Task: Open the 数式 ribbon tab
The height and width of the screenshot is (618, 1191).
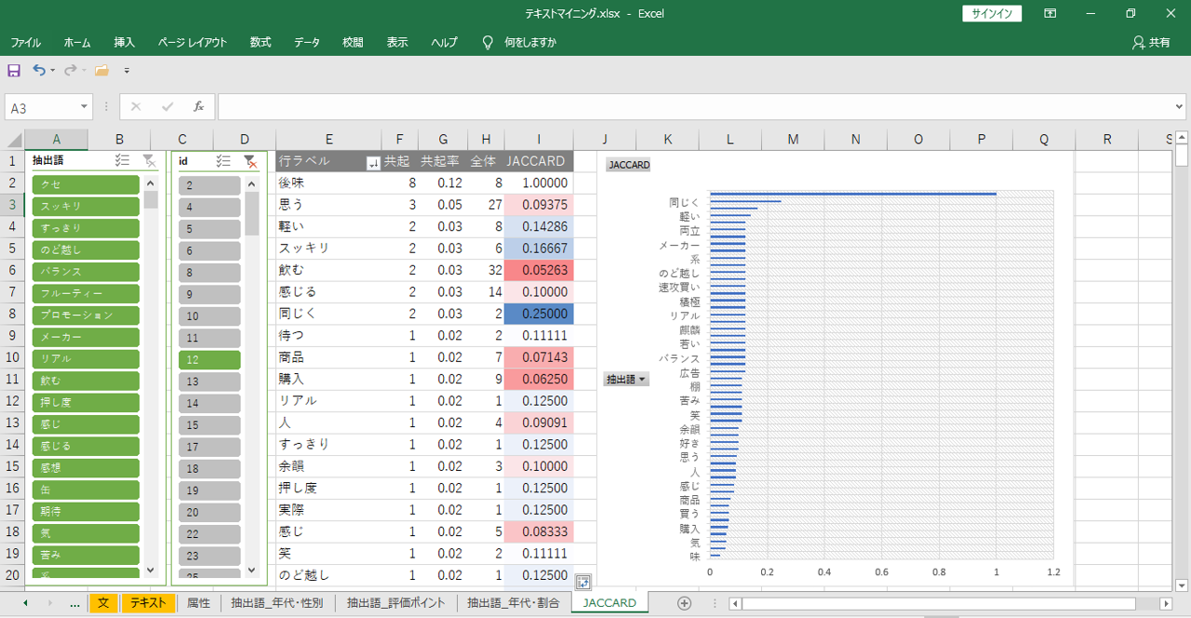Action: (261, 43)
